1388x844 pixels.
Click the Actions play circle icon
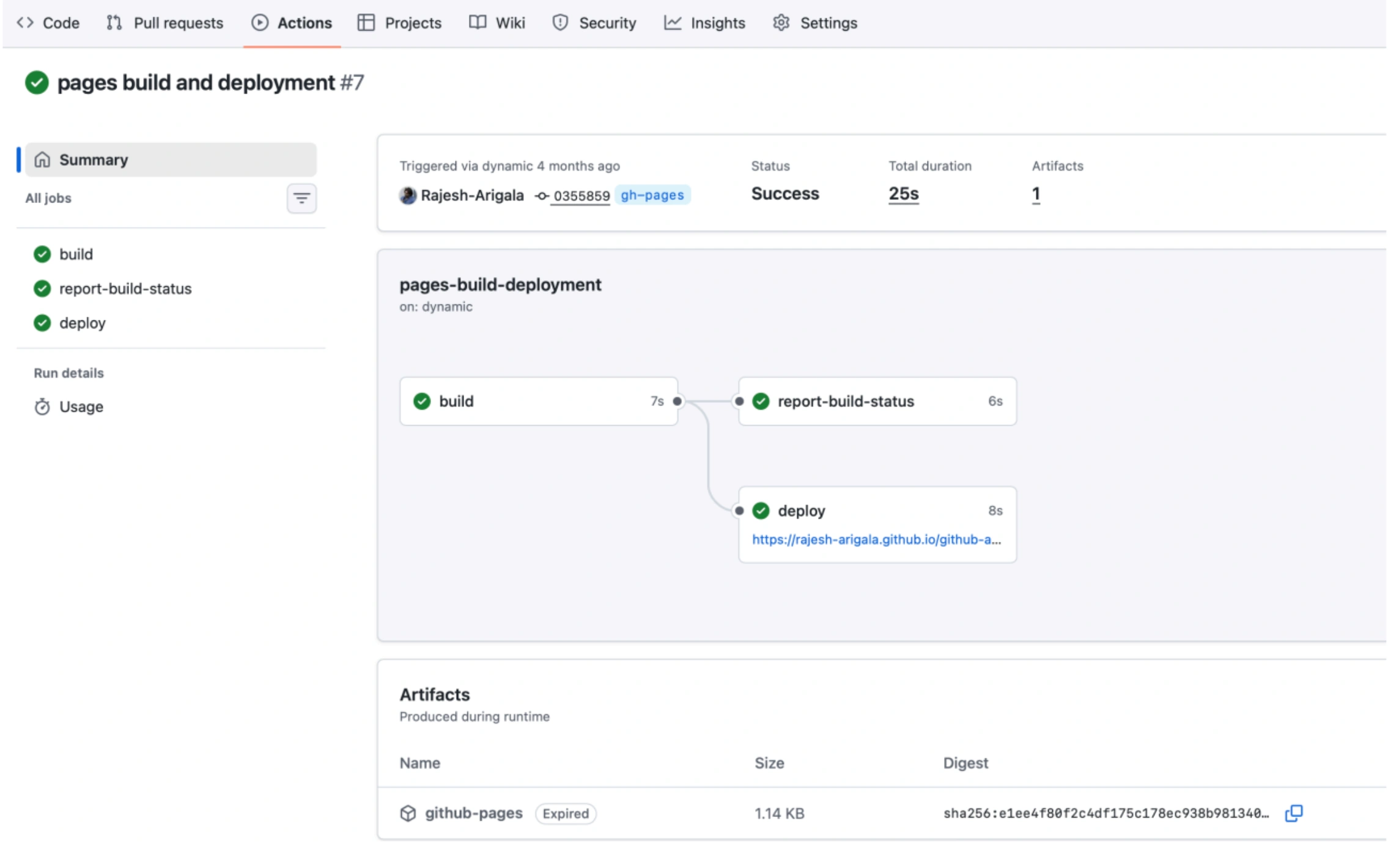(260, 23)
